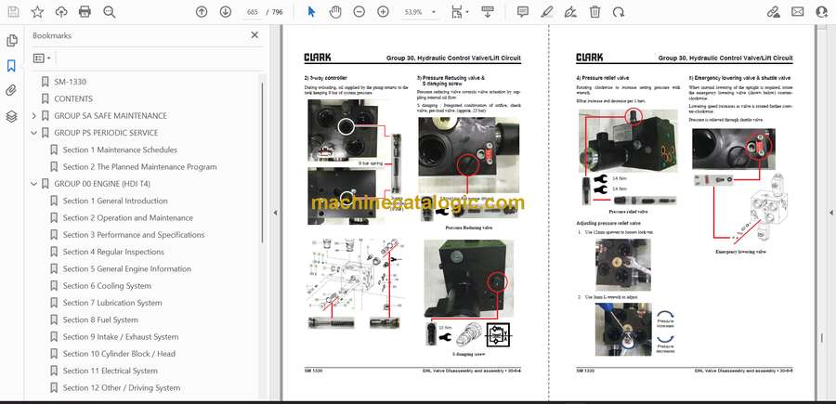This screenshot has width=836, height=404.
Task: Click the upload to cloud icon
Action: point(61,12)
